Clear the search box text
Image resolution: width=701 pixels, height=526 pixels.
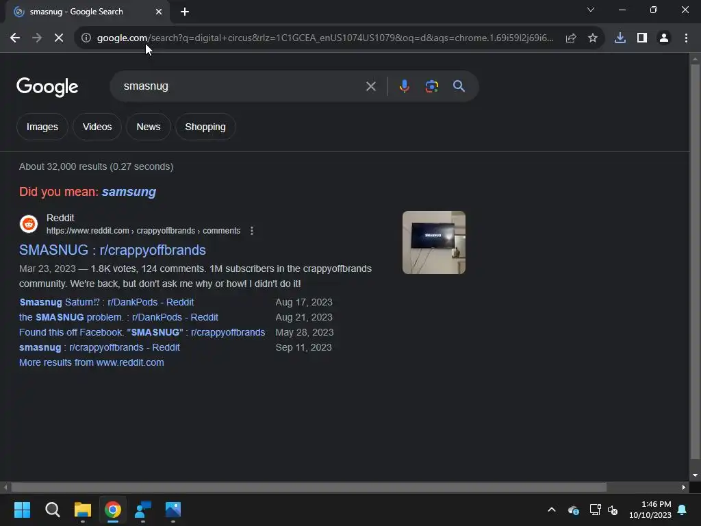pos(371,86)
